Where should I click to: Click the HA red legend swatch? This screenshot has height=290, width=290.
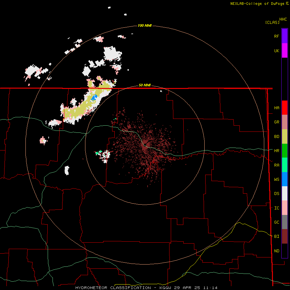click(285, 108)
